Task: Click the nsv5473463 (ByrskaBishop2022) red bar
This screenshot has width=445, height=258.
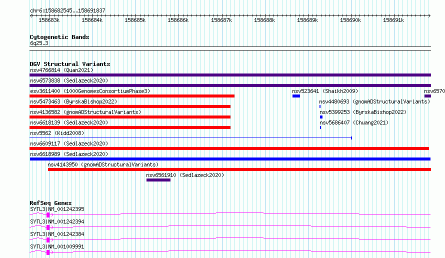Action: (130, 106)
